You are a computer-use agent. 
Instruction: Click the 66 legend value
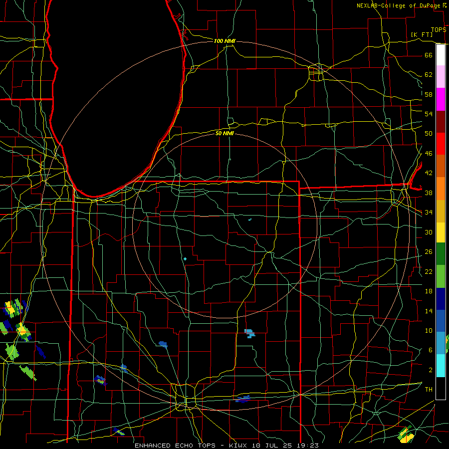(429, 55)
